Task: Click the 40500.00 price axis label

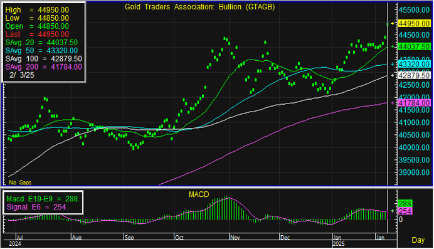Action: (414, 135)
